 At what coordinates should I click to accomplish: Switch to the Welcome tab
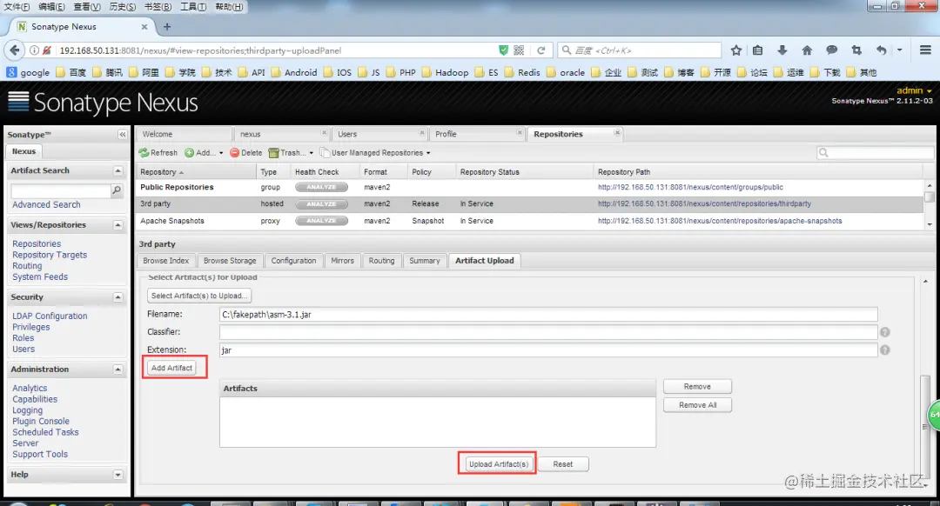(x=184, y=134)
